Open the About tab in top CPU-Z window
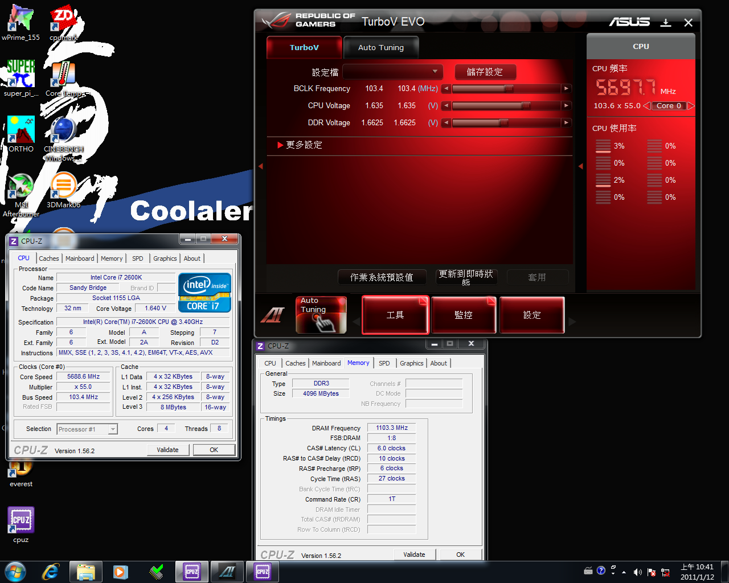729x583 pixels. [192, 258]
